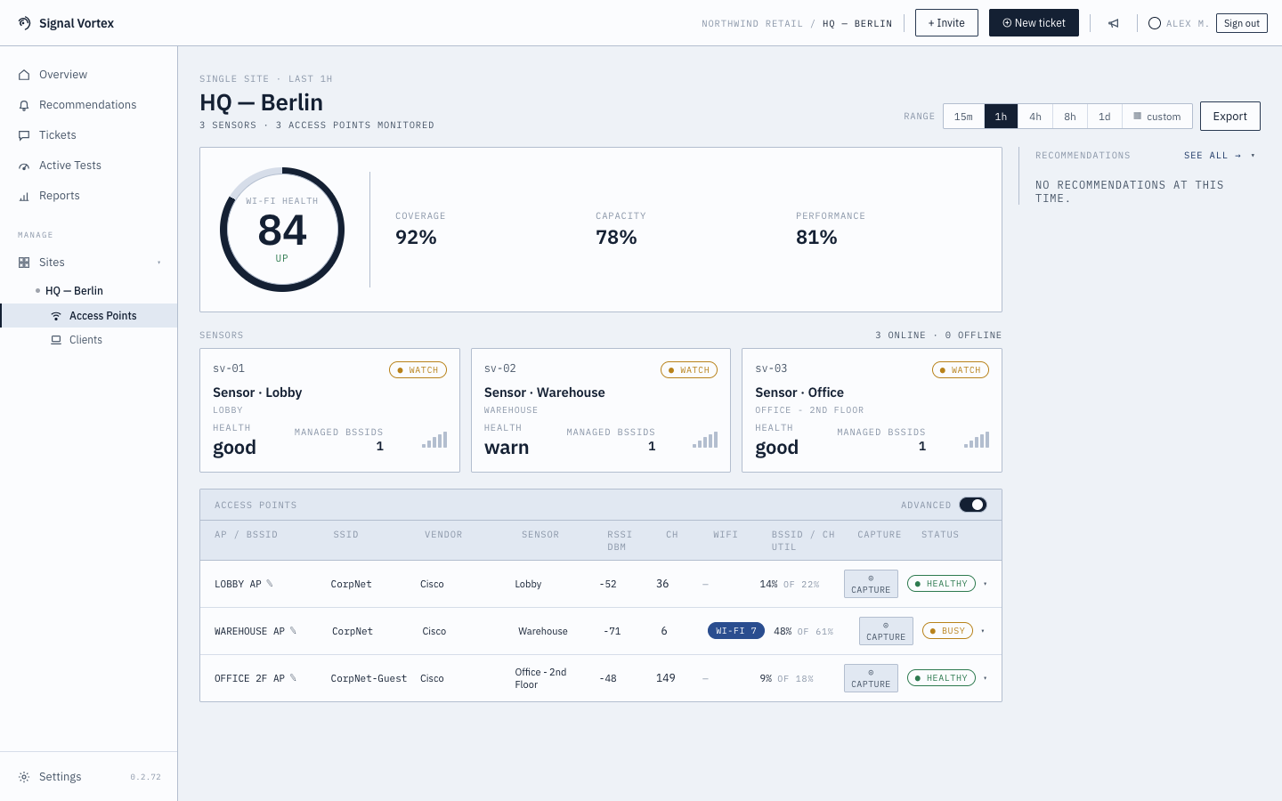Viewport: 1282px width, 801px height.
Task: Click the Clients laptop icon
Action: 56,340
